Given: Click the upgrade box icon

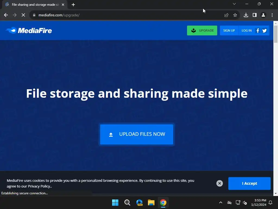Looking at the screenshot, I should (193, 30).
